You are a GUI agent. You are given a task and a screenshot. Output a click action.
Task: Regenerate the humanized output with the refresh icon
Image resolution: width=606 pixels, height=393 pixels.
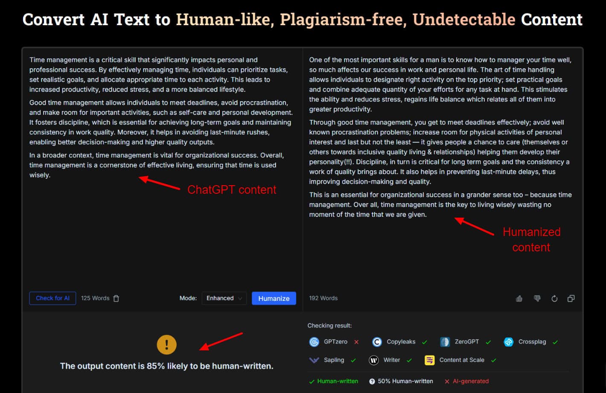pyautogui.click(x=554, y=298)
